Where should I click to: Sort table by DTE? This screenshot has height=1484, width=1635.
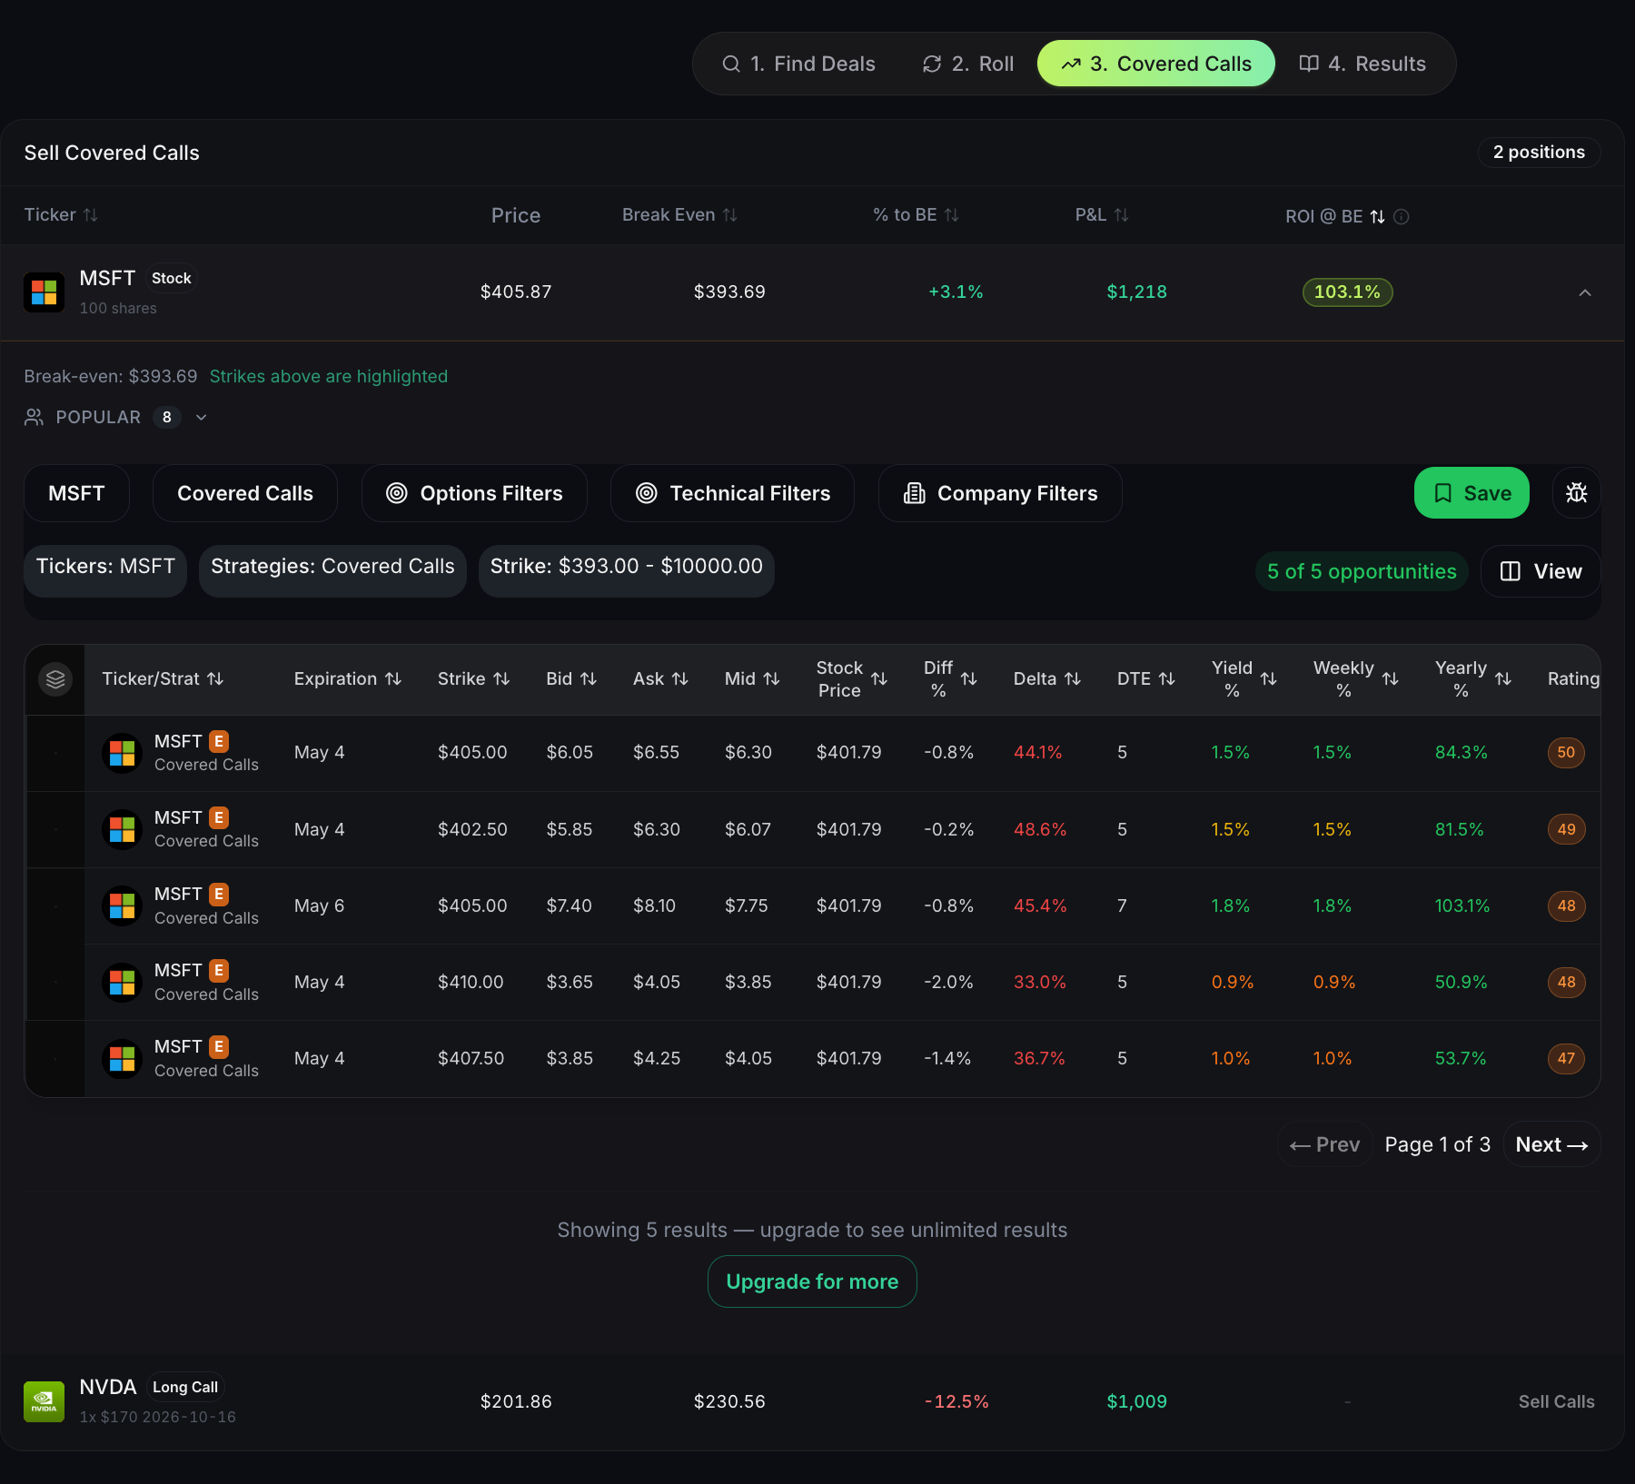coord(1145,678)
